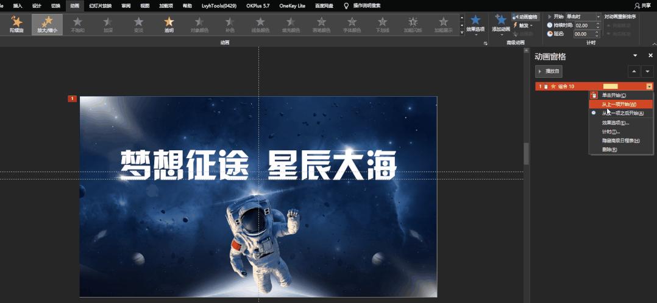Choose the 加粗展示 bold reveal effect

pos(443,24)
